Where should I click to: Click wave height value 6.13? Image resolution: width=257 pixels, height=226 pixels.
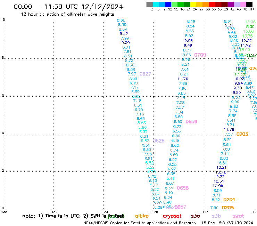pyautogui.click(x=153, y=181)
